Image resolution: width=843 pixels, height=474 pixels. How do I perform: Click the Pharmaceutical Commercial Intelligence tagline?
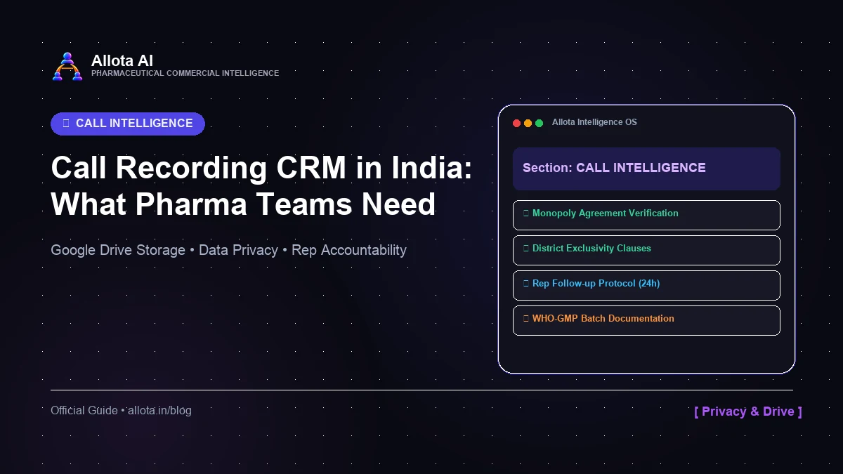pos(185,73)
